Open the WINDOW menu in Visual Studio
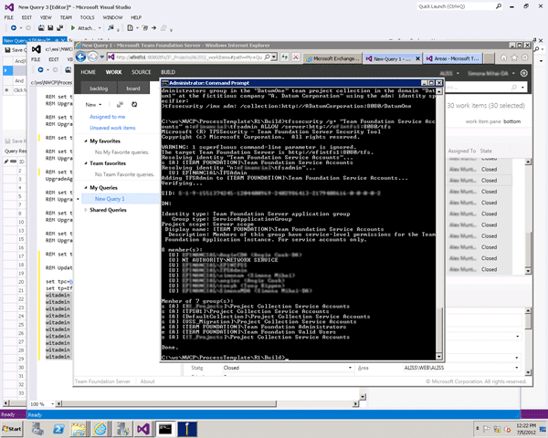548x438 pixels. 112,17
